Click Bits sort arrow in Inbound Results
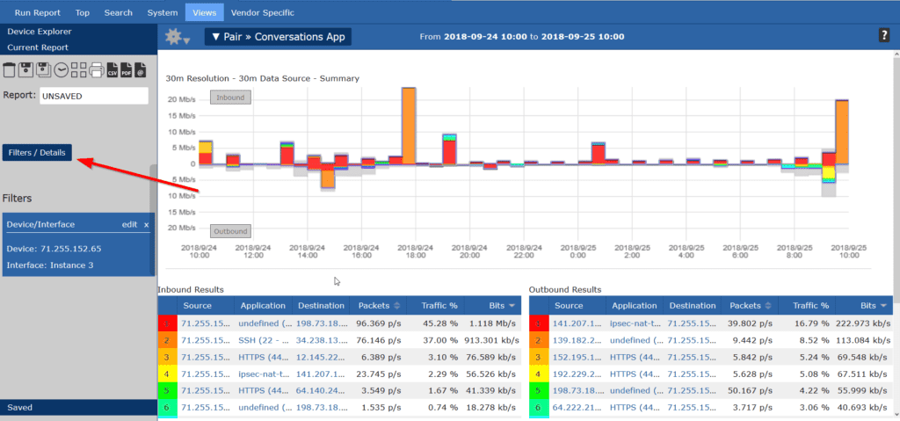 tap(512, 306)
